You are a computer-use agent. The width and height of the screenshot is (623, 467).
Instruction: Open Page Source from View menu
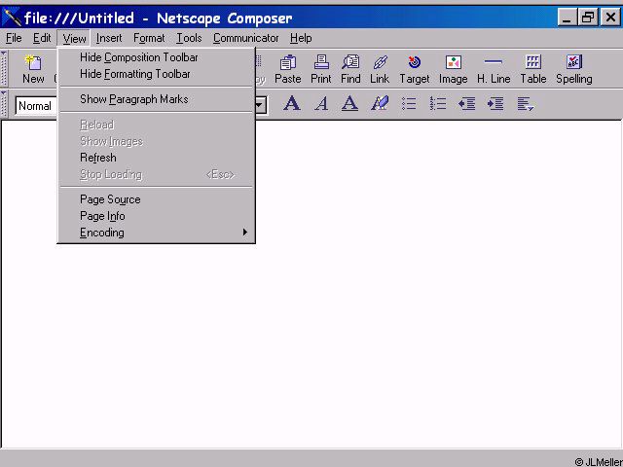[x=156, y=198]
